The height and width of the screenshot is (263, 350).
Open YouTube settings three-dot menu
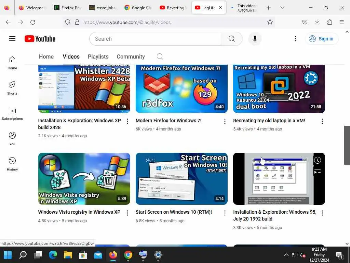pyautogui.click(x=295, y=39)
